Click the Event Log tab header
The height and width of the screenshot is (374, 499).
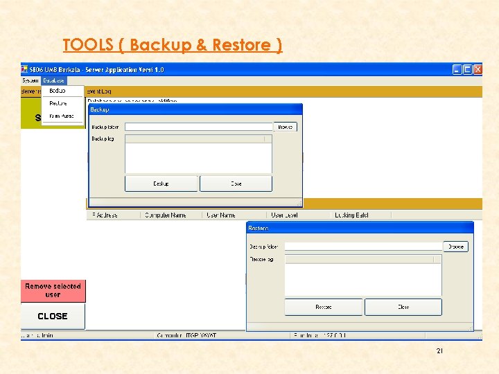[99, 91]
